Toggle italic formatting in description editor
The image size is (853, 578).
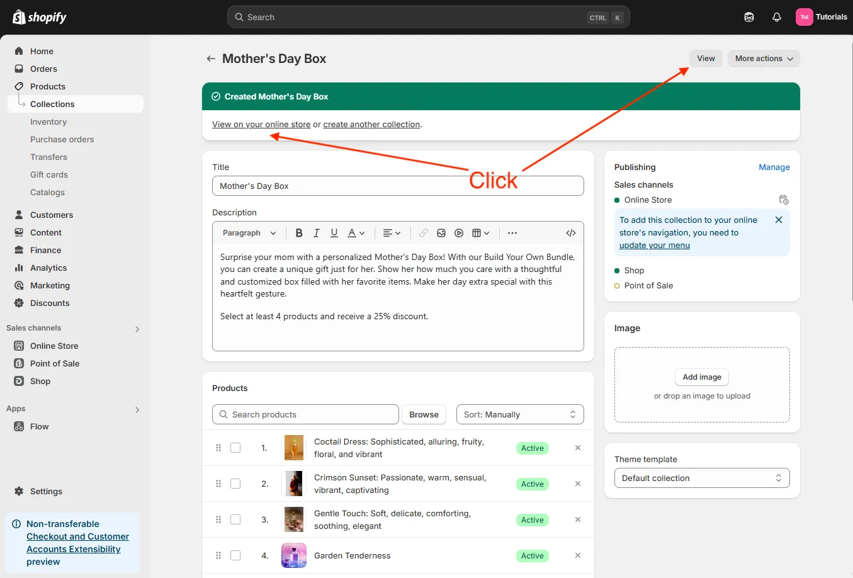[317, 233]
